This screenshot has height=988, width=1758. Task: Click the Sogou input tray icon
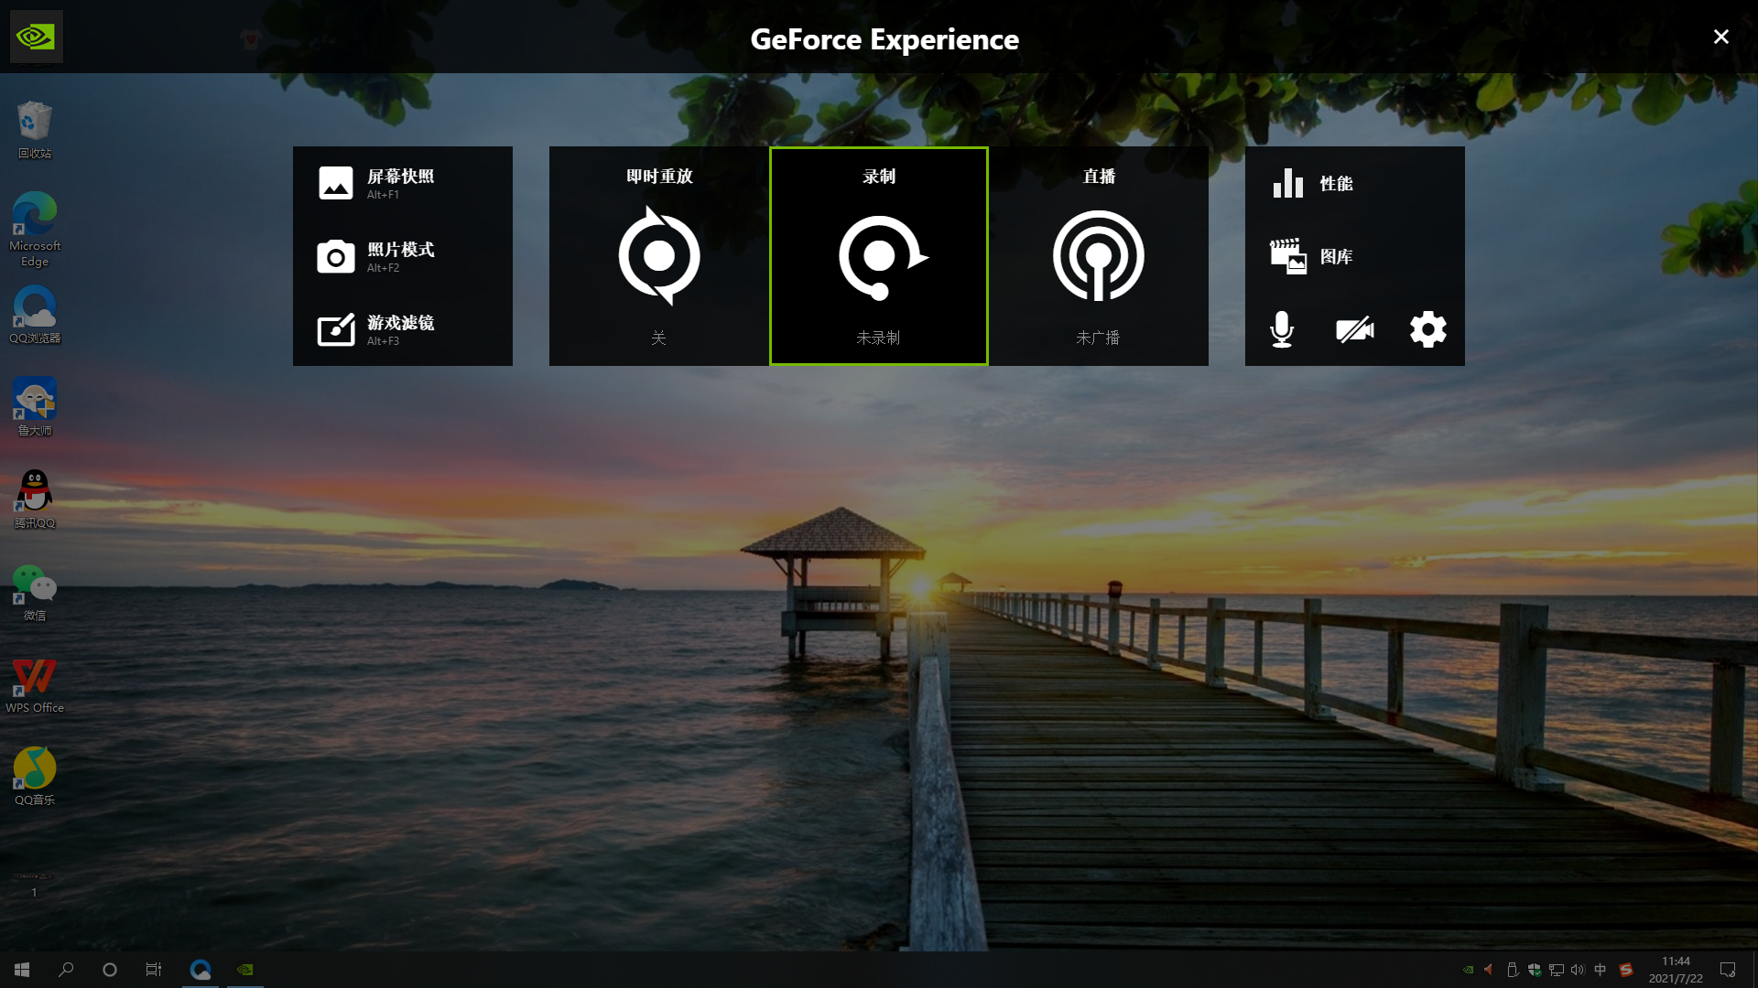click(1626, 970)
